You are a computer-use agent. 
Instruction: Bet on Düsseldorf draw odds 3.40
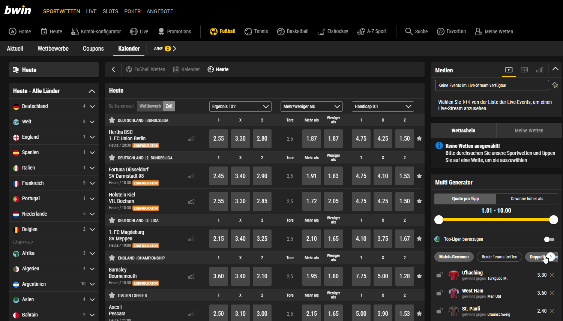240,176
